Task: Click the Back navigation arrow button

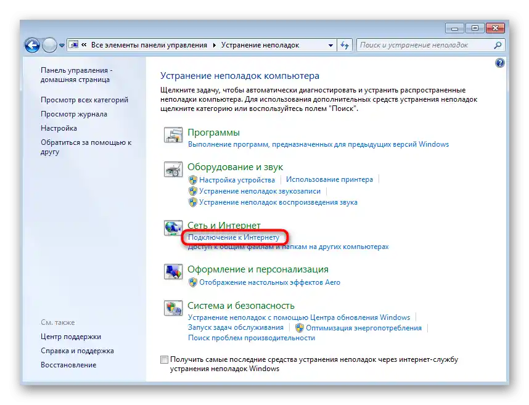Action: [33, 45]
